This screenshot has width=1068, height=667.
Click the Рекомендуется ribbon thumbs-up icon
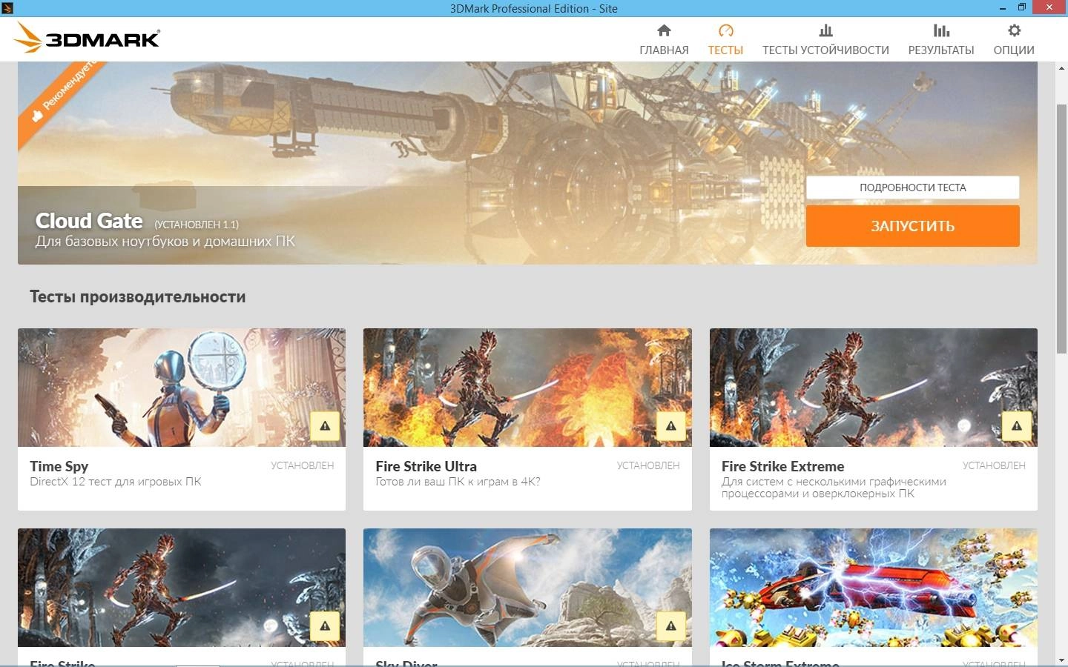[x=36, y=115]
